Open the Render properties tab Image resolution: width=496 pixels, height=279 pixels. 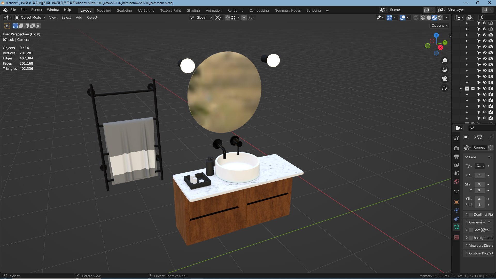coord(456,148)
